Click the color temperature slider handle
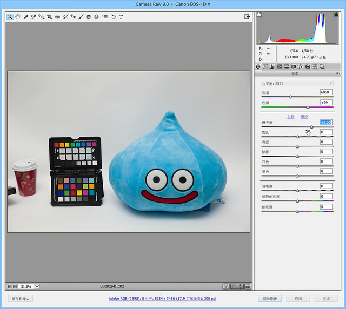346x309 pixels. pyautogui.click(x=290, y=97)
